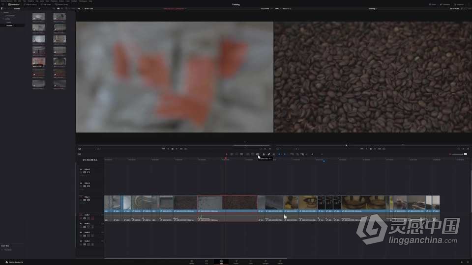
Task: Select the Blade edit mode tool
Action: pos(241,154)
